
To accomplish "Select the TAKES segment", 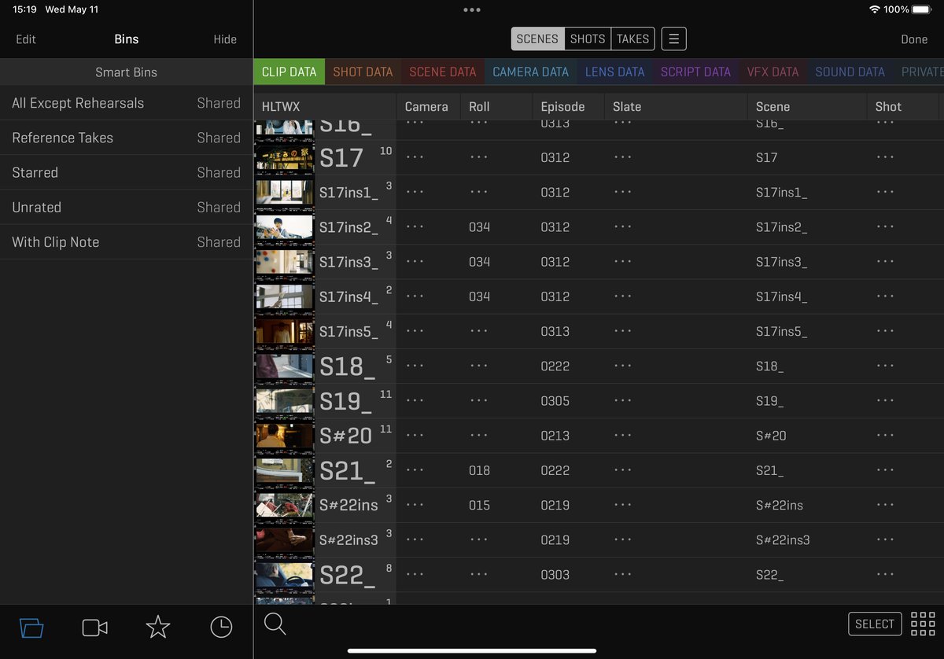I will (632, 39).
